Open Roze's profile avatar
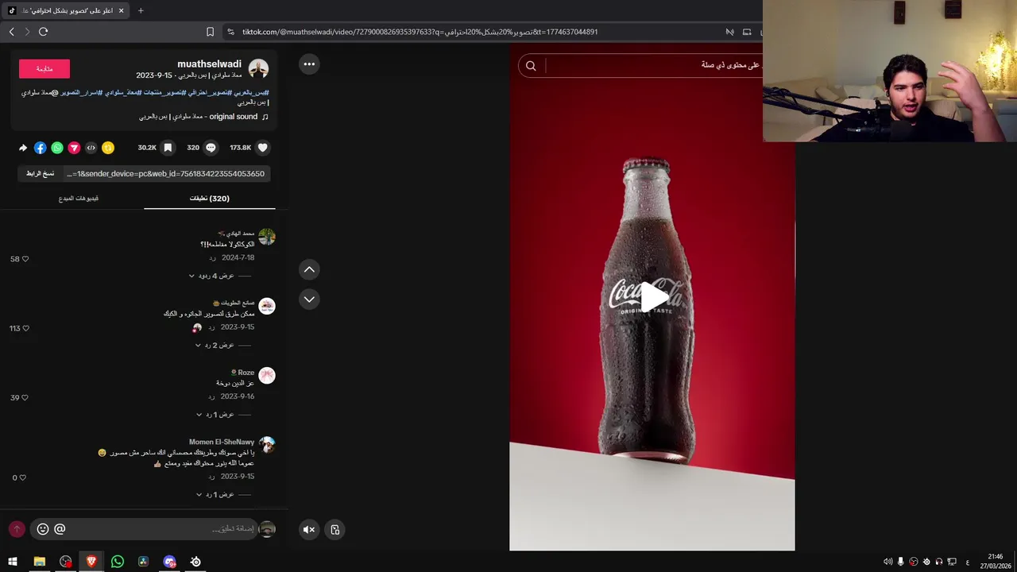The height and width of the screenshot is (572, 1017). coord(267,375)
